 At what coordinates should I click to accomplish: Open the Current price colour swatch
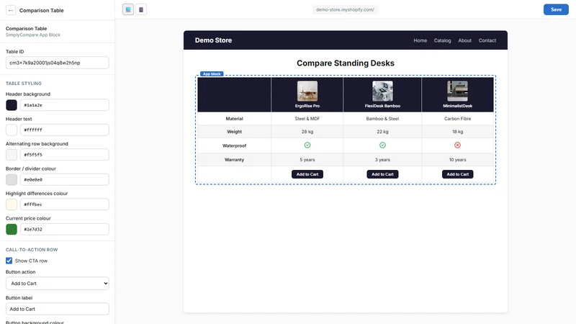(12, 229)
